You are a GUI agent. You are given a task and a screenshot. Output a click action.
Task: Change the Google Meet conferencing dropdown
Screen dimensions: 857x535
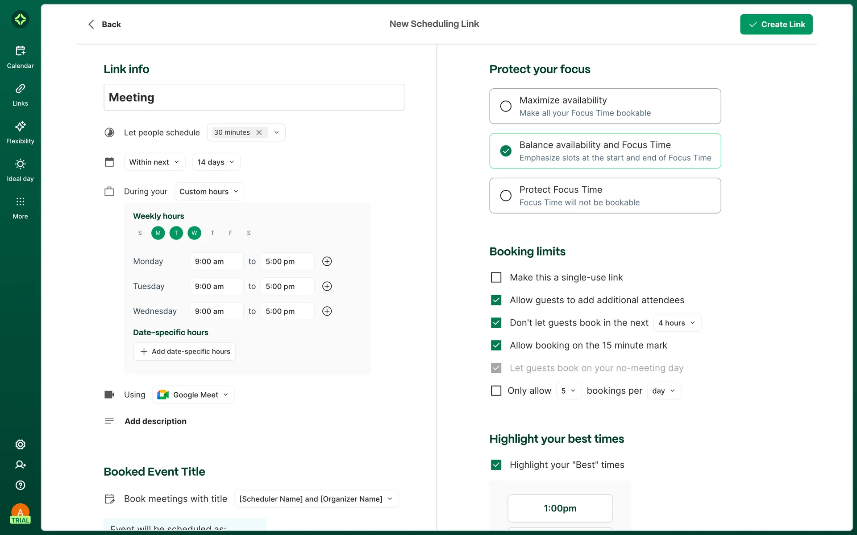[193, 395]
